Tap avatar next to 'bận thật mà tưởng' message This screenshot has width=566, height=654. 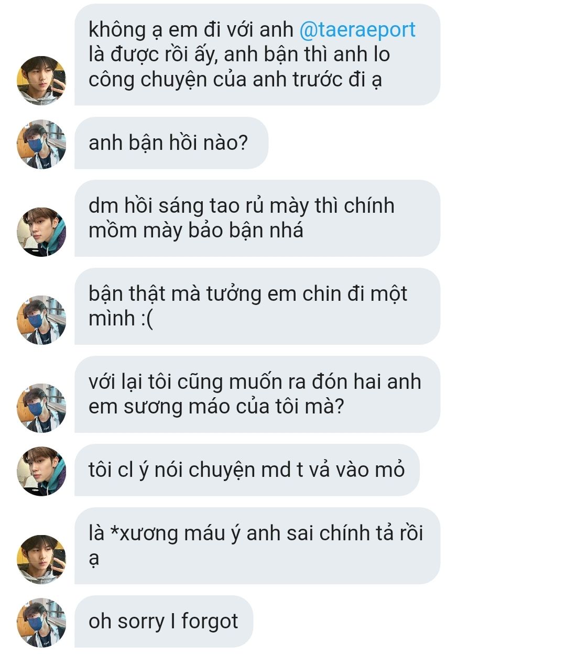[41, 320]
